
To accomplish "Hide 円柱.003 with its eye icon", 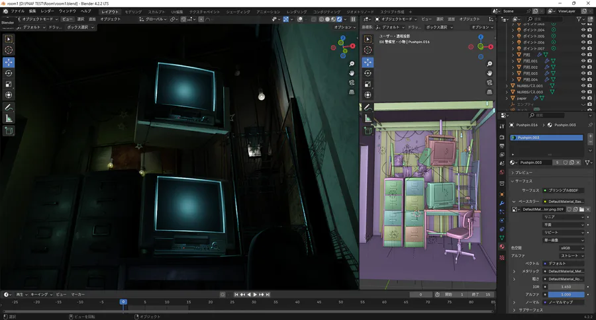I will (x=583, y=73).
